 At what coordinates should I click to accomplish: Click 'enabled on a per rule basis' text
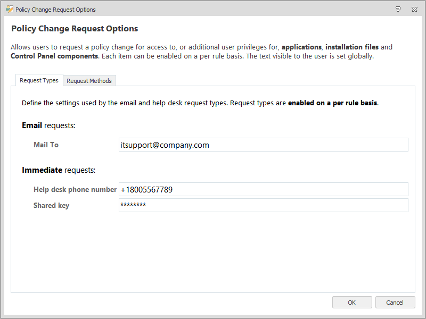[x=333, y=103]
